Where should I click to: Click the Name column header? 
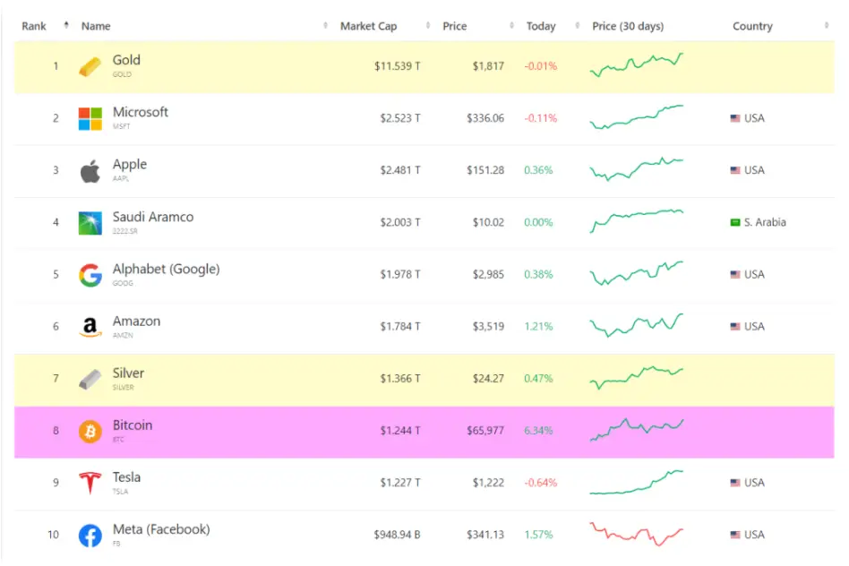[96, 26]
